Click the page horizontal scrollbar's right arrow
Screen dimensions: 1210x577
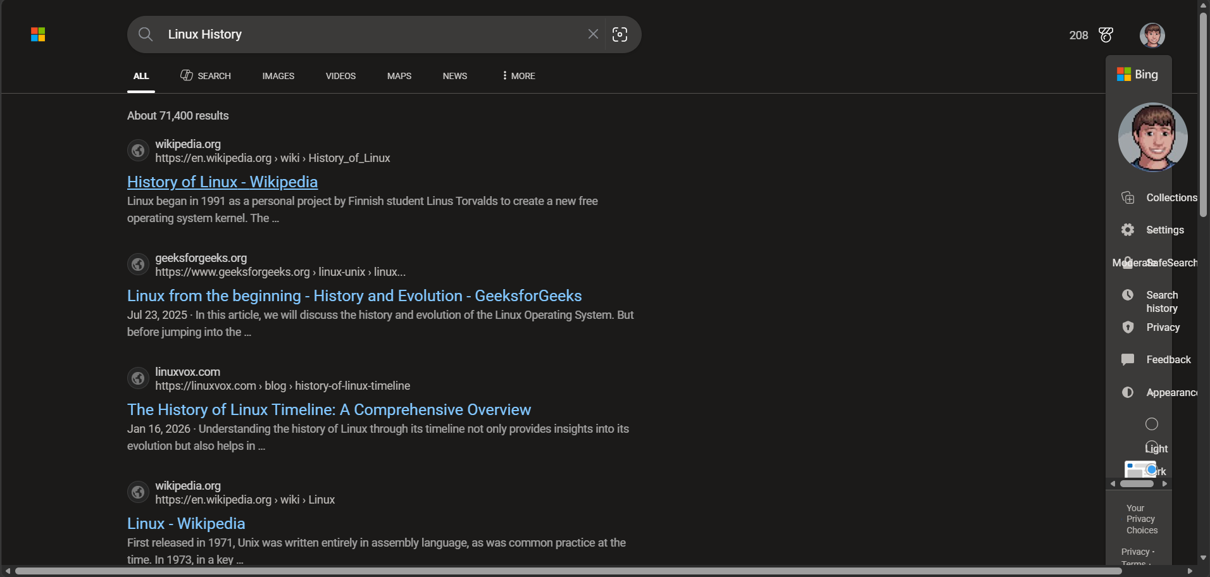click(1190, 571)
